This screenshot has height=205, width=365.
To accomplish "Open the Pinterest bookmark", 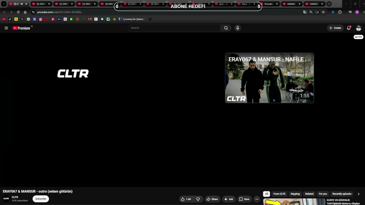I will point(53,19).
